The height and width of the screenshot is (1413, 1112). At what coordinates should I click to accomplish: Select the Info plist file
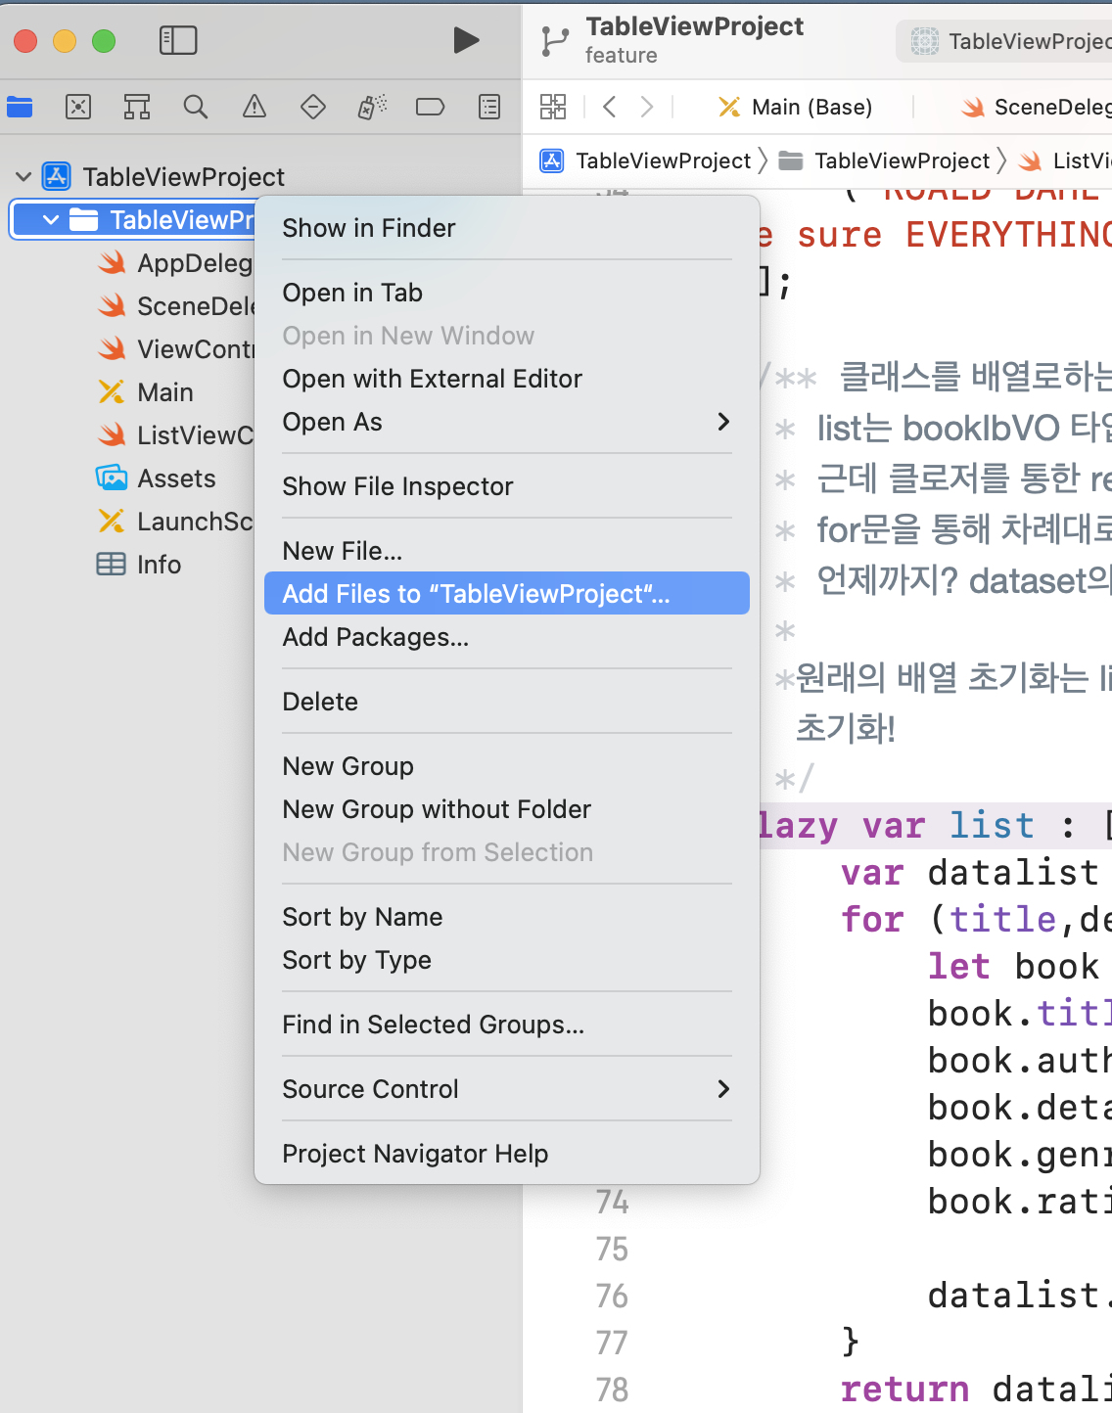[139, 565]
